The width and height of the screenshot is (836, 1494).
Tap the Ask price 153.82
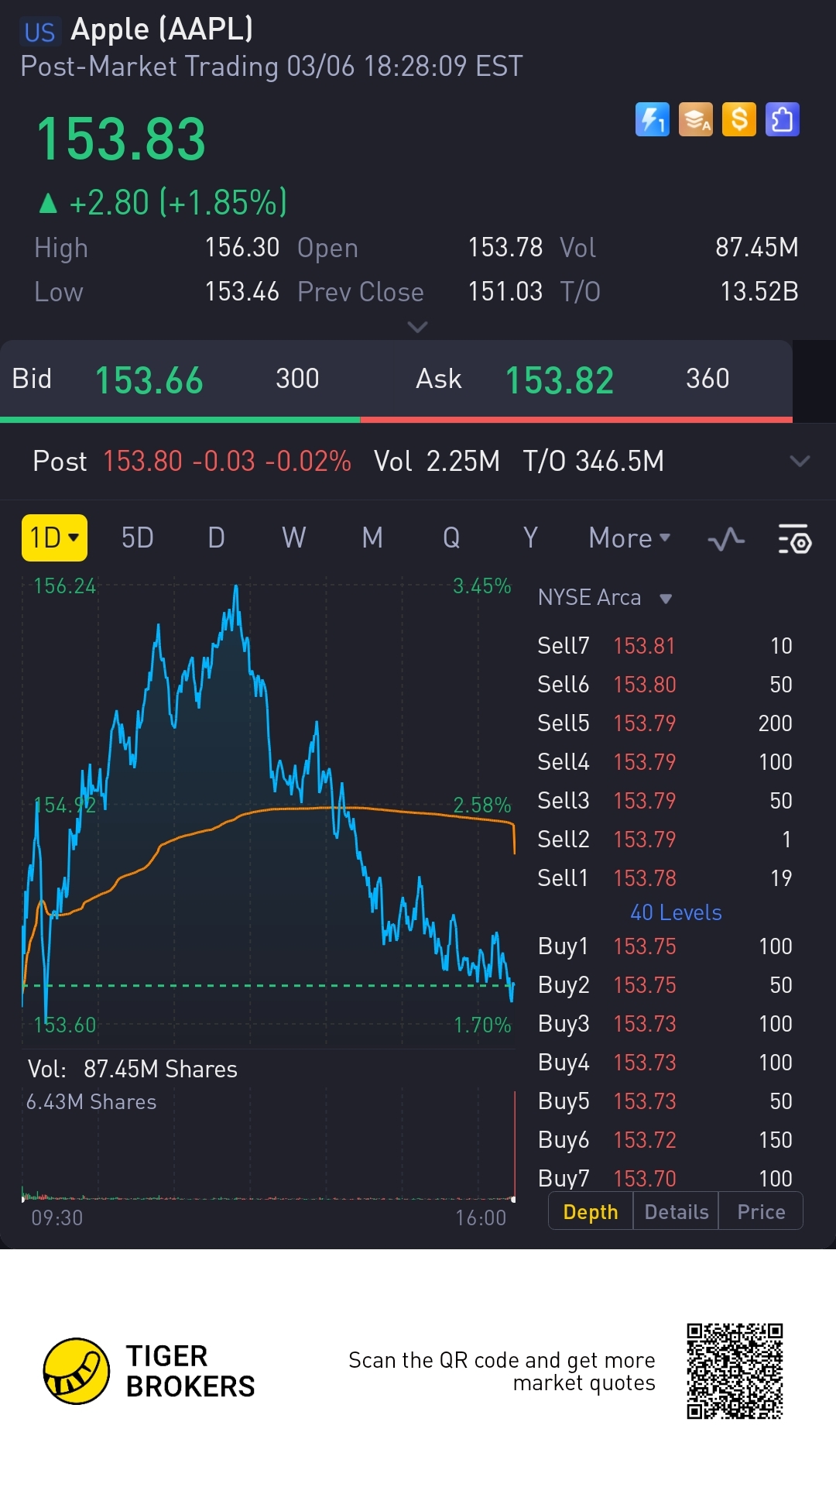[x=560, y=380]
